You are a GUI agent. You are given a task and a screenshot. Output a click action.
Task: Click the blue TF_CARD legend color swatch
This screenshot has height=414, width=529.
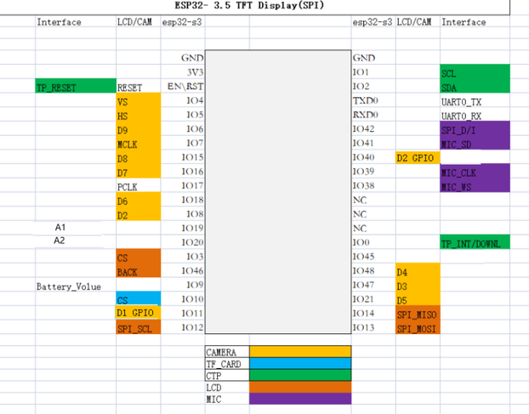coord(299,363)
